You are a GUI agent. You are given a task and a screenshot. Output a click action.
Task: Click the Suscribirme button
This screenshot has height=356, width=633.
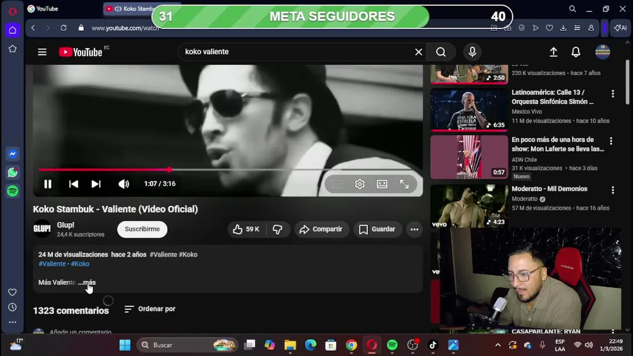(x=142, y=229)
